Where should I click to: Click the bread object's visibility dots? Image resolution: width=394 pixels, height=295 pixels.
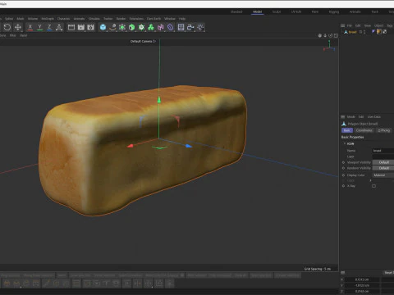(x=364, y=32)
